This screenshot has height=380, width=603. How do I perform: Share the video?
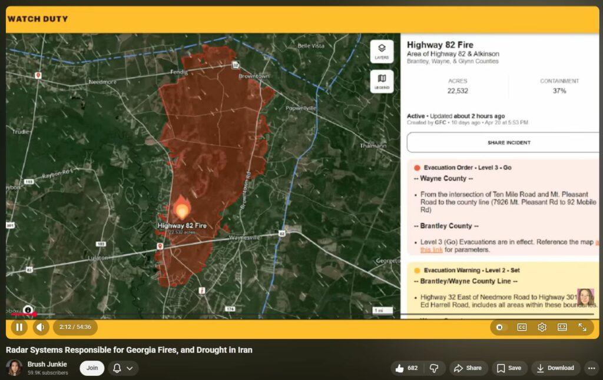468,368
